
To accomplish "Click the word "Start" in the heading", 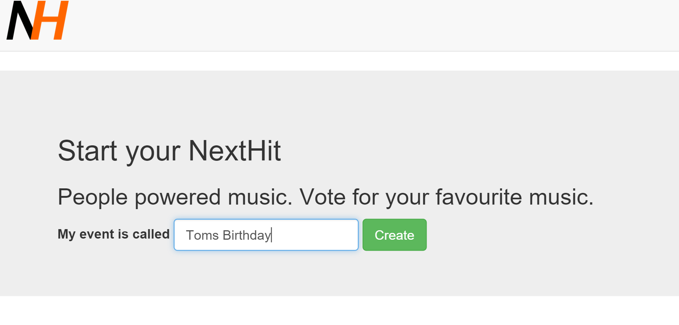I will [87, 151].
